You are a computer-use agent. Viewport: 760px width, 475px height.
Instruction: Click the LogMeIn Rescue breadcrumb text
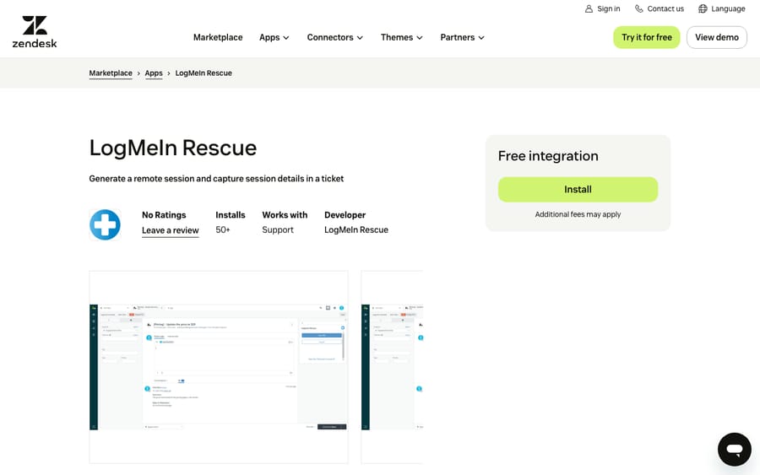click(204, 73)
